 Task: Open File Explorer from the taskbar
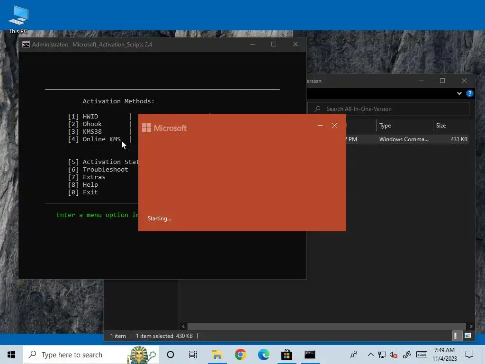click(x=217, y=355)
